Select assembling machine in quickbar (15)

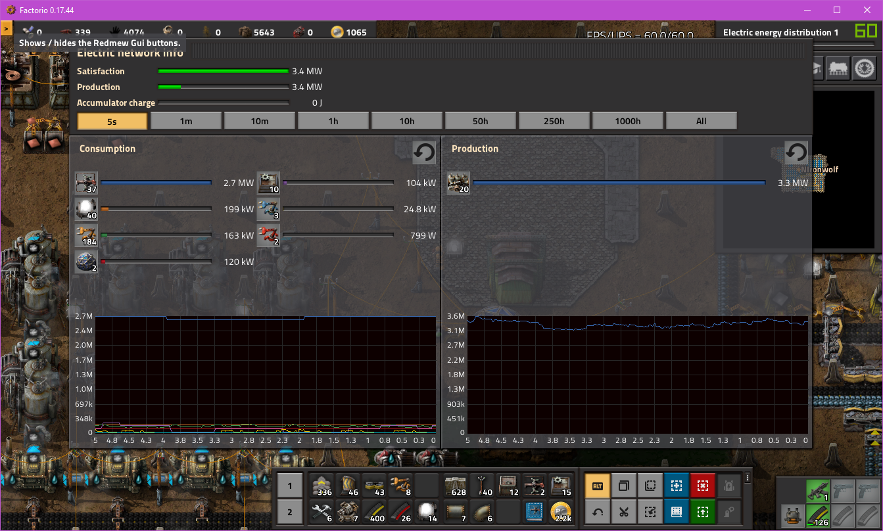click(x=561, y=486)
